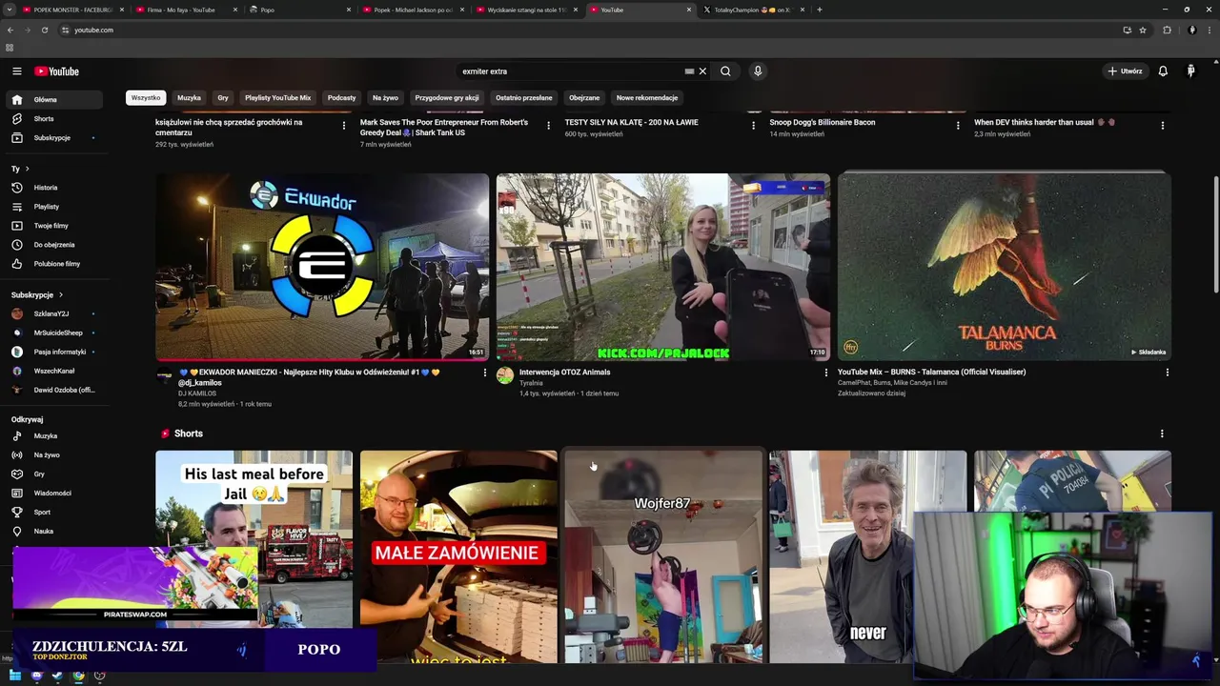1220x686 pixels.
Task: Open options menu for EKWADOR MANIECZKI video
Action: tap(484, 373)
